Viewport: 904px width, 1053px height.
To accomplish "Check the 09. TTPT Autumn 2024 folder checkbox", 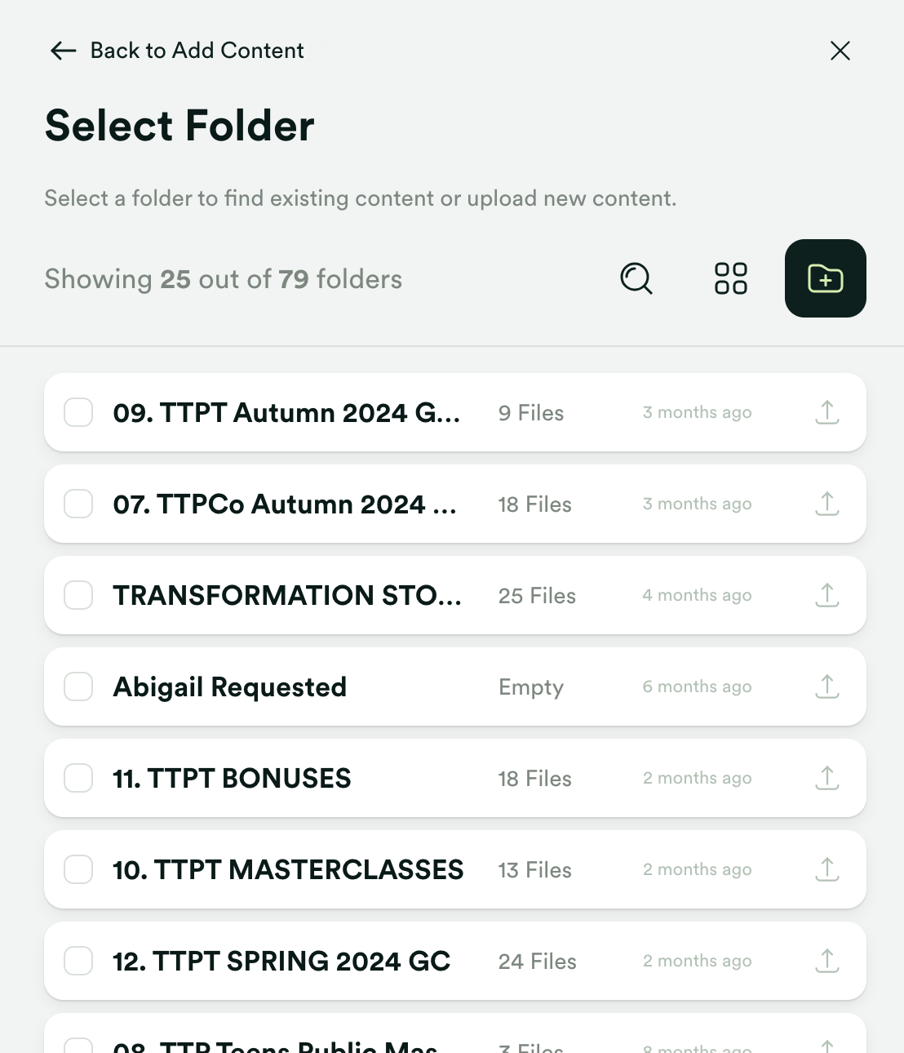I will point(78,412).
